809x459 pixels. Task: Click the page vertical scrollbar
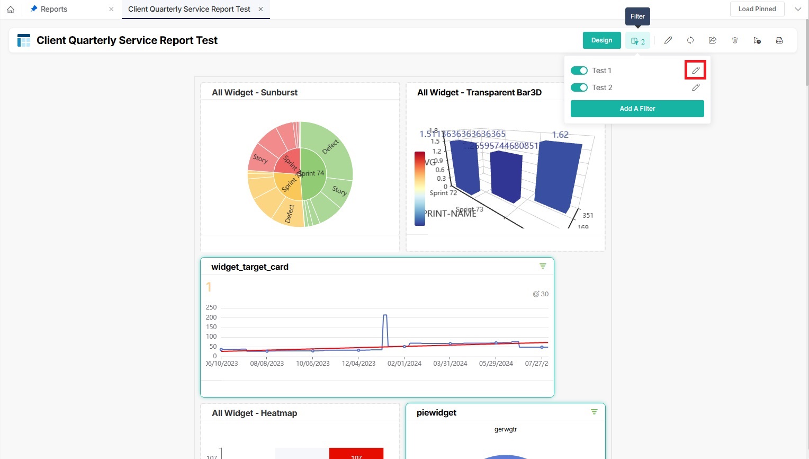806,53
